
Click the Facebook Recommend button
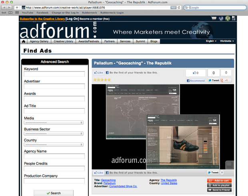click(196, 81)
